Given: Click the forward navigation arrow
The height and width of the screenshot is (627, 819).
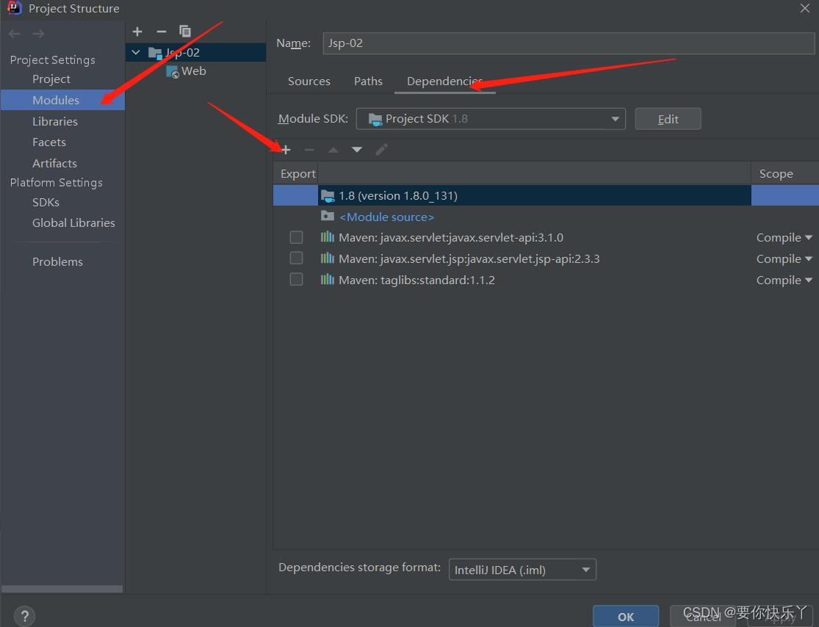Looking at the screenshot, I should (x=38, y=34).
